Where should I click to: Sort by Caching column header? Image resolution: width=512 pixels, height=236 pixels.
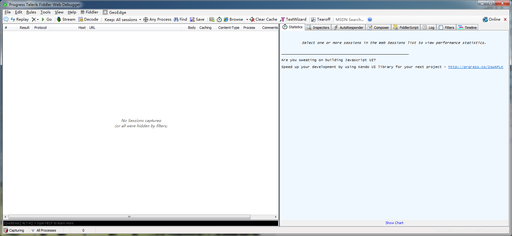206,28
